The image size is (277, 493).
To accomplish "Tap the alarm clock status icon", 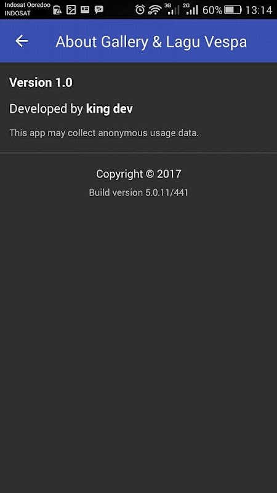I will 140,10.
